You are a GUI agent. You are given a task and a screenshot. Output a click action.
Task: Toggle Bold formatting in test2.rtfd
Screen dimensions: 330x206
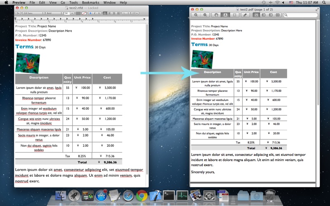click(90, 13)
